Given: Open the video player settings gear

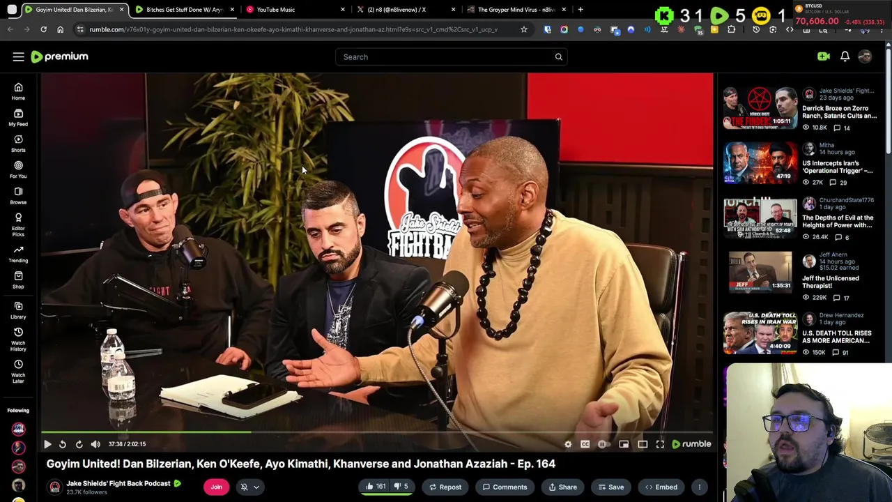Looking at the screenshot, I should click(568, 444).
